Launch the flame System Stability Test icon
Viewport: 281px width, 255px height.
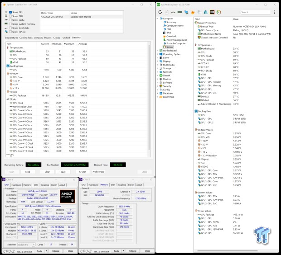(193, 12)
